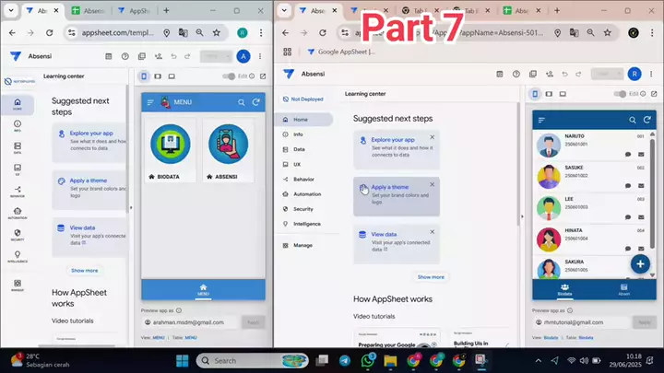Image resolution: width=664 pixels, height=373 pixels.
Task: Open Security section in right sidebar
Action: click(x=302, y=209)
